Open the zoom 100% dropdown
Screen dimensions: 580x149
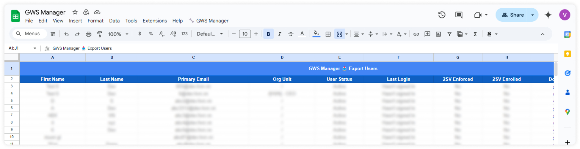coord(118,34)
